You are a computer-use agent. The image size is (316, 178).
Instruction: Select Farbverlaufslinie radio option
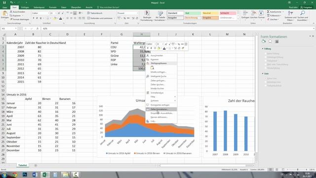(266, 86)
